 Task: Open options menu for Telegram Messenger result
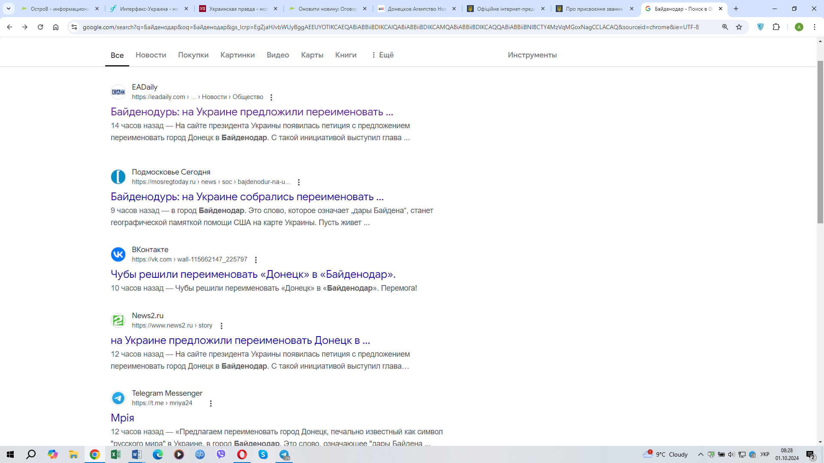[211, 403]
